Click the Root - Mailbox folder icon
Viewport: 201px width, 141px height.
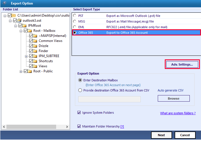[30, 31]
